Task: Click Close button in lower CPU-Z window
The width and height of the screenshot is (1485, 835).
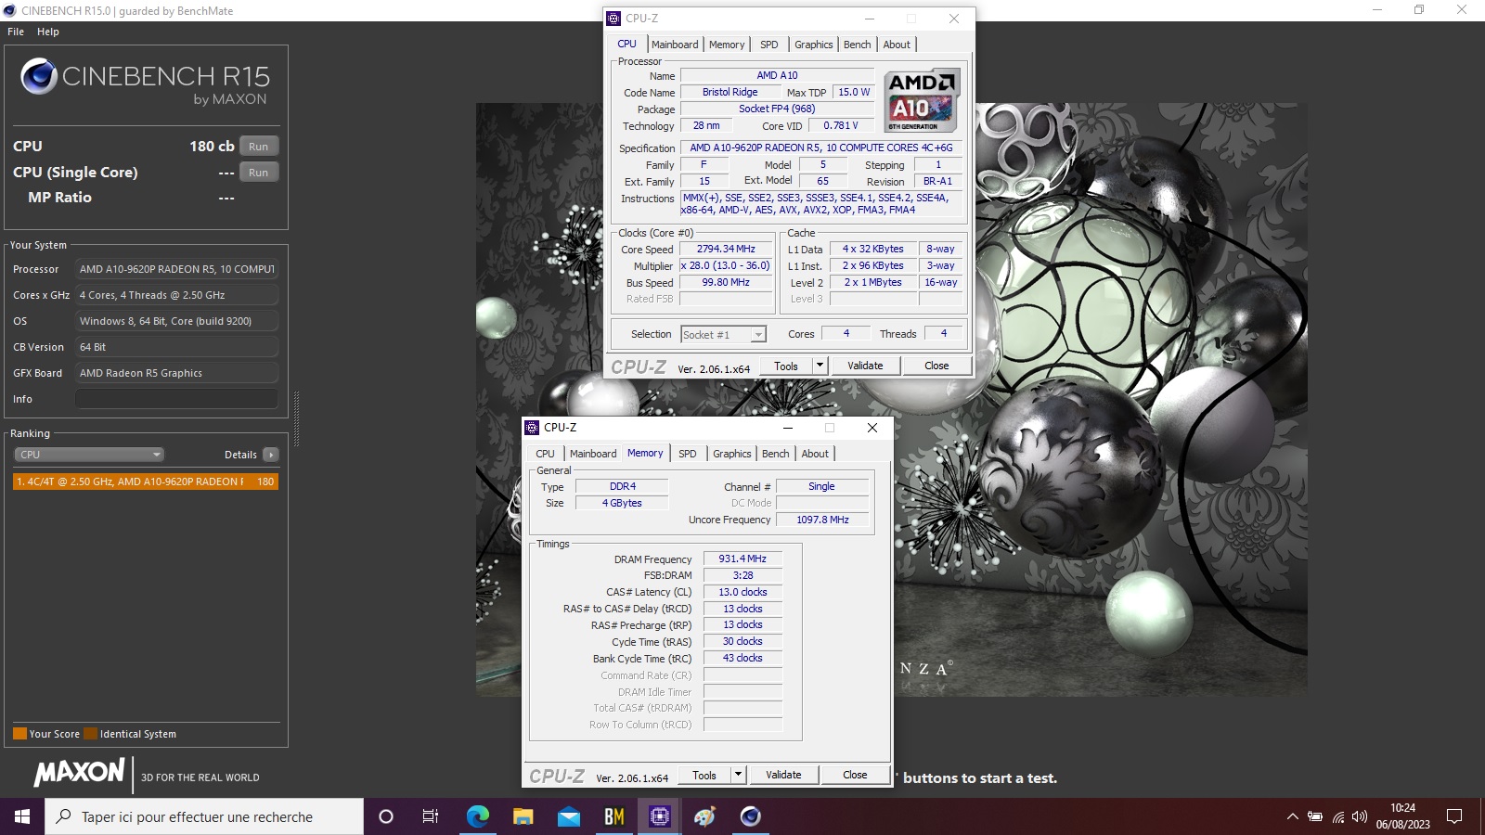Action: tap(855, 775)
